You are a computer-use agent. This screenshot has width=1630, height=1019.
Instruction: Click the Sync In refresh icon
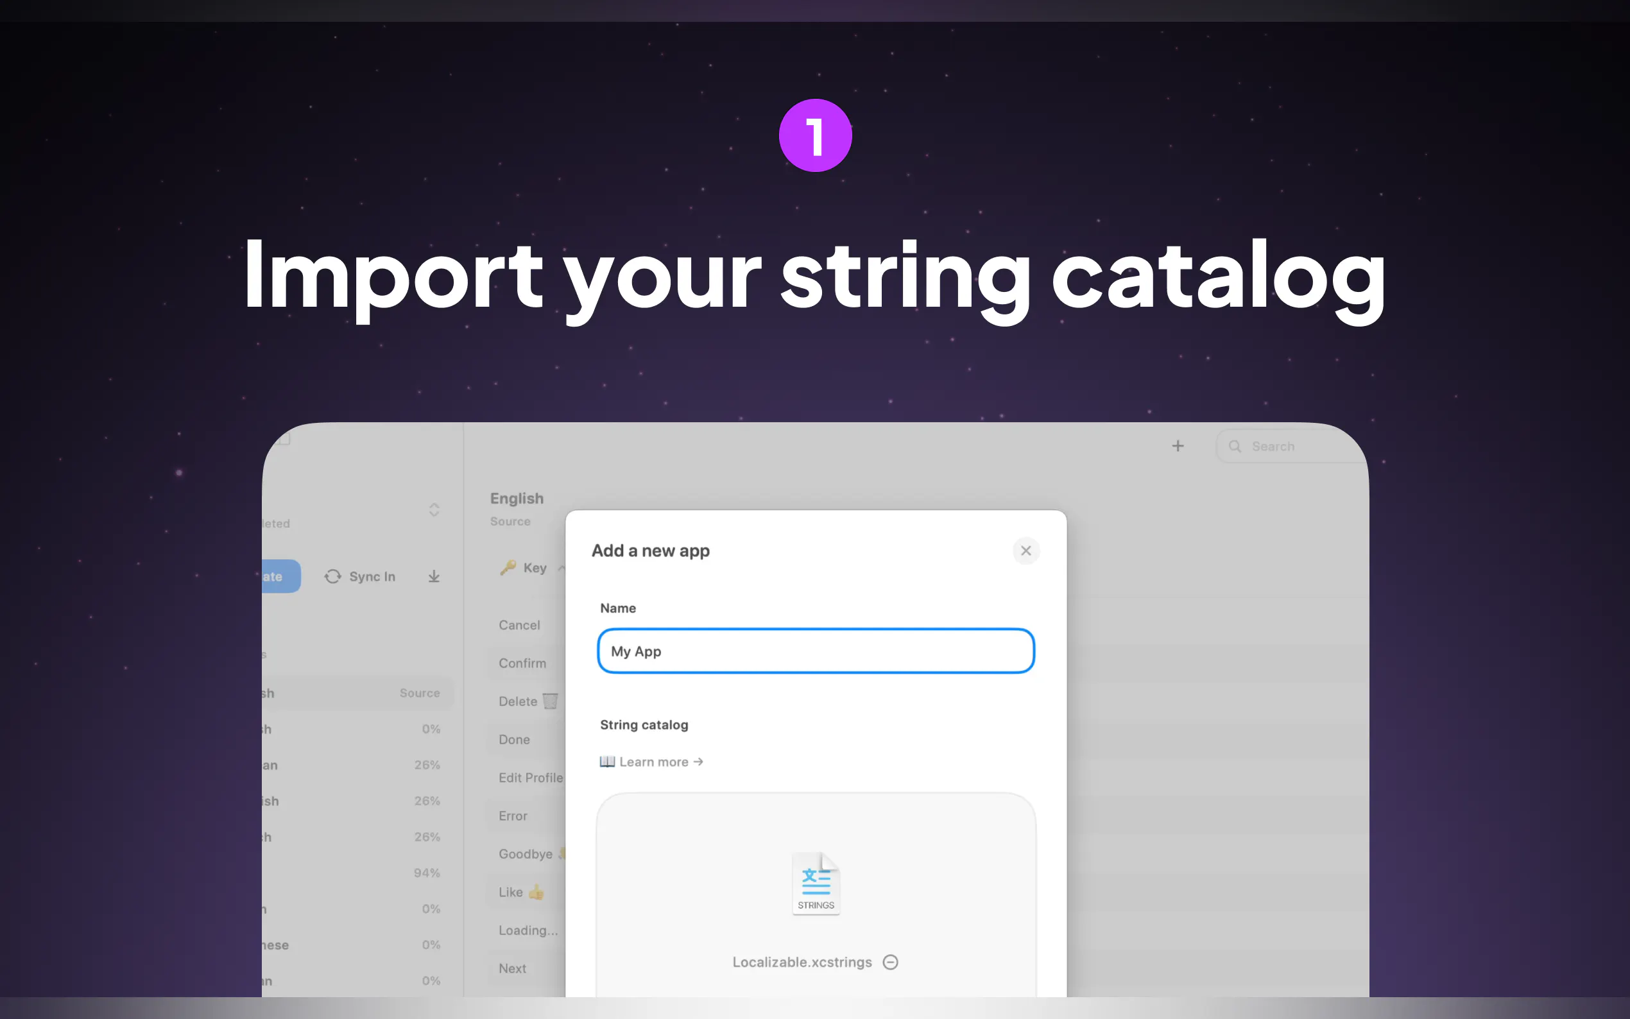point(333,576)
